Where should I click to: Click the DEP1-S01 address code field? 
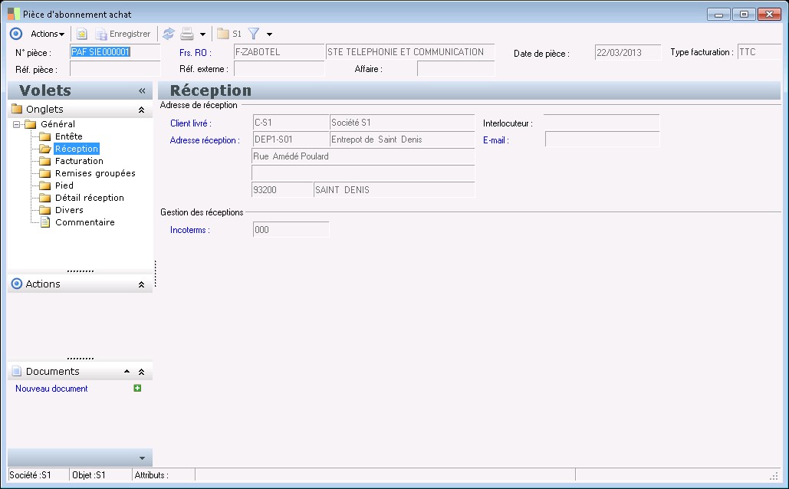[x=291, y=139]
